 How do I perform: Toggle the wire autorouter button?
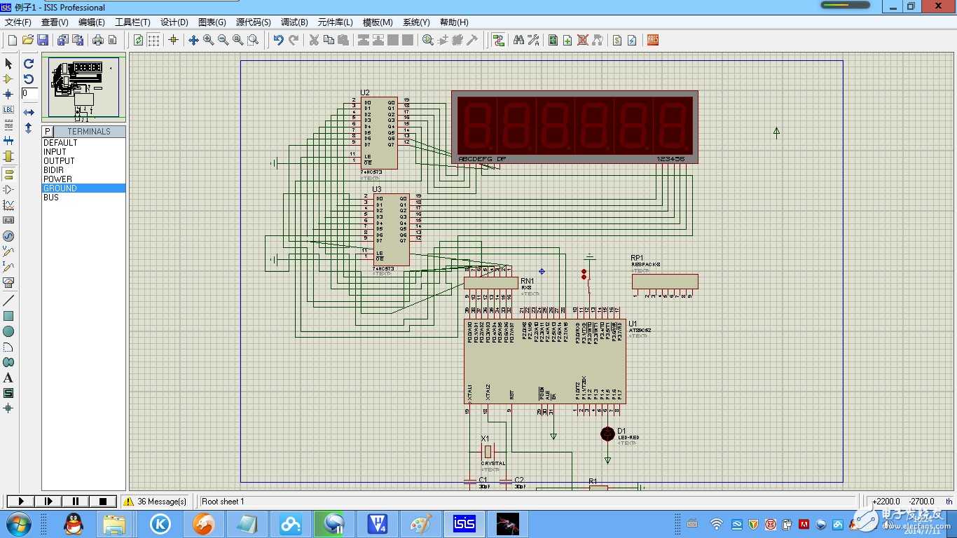click(498, 41)
